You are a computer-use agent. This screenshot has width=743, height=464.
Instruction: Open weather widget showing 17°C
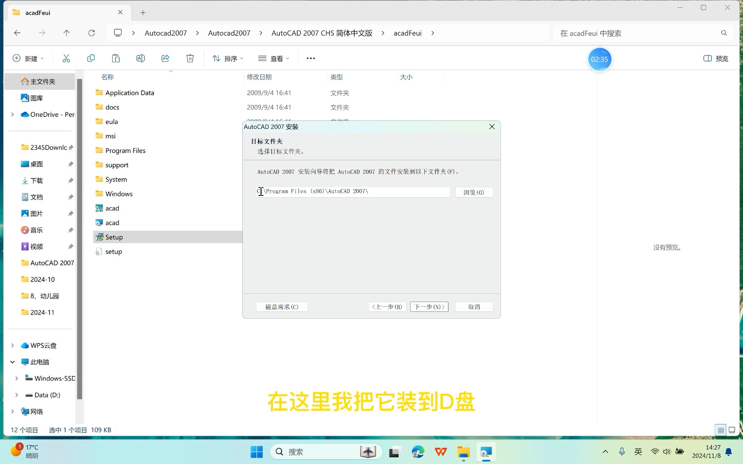pos(26,452)
